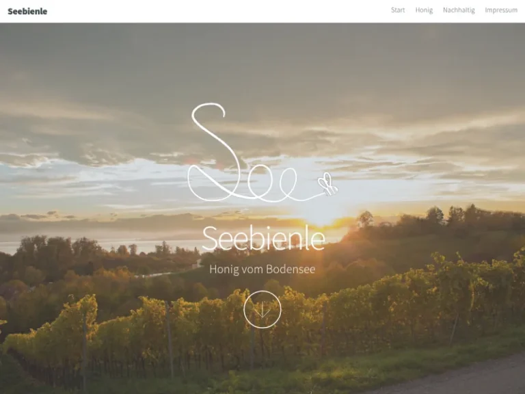Click the small bee icon in the logo
The width and height of the screenshot is (525, 394).
click(327, 184)
